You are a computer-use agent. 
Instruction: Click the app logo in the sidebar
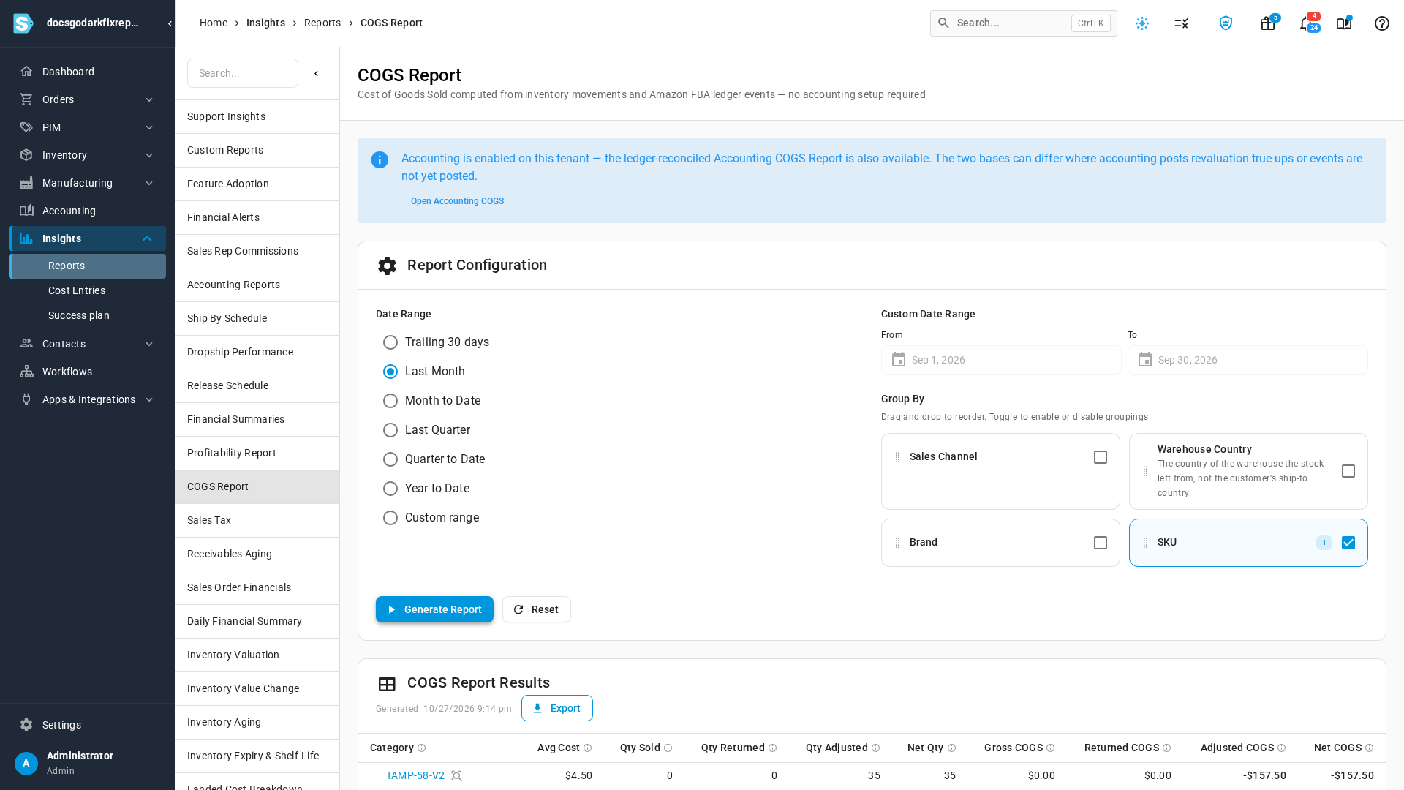[x=23, y=23]
